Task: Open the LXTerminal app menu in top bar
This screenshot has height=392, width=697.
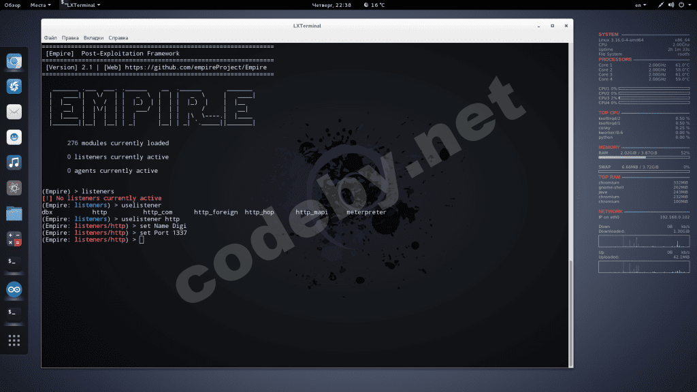Action: click(x=80, y=5)
